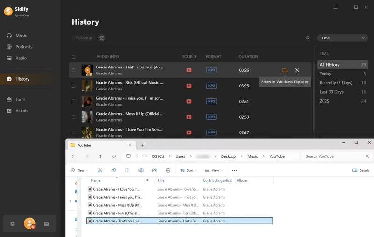Check the box for Risk (Official Music) track
The image size is (374, 237).
(x=73, y=86)
